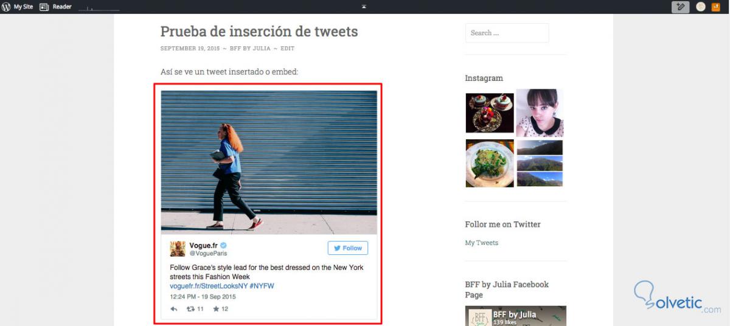The height and width of the screenshot is (326, 730).
Task: Click the Edit link under post title
Action: [x=287, y=49]
